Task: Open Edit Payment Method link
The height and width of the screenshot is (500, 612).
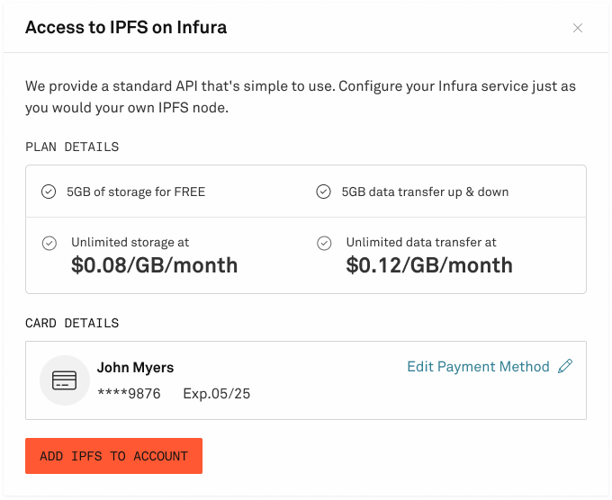Action: [x=478, y=367]
